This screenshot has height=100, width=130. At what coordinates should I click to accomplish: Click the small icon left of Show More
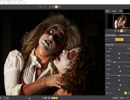coord(107,39)
